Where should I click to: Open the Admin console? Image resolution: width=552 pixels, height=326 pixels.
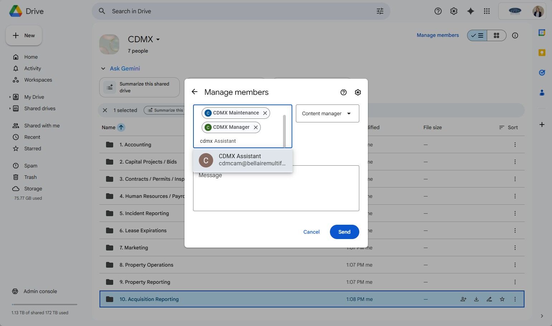tap(40, 291)
